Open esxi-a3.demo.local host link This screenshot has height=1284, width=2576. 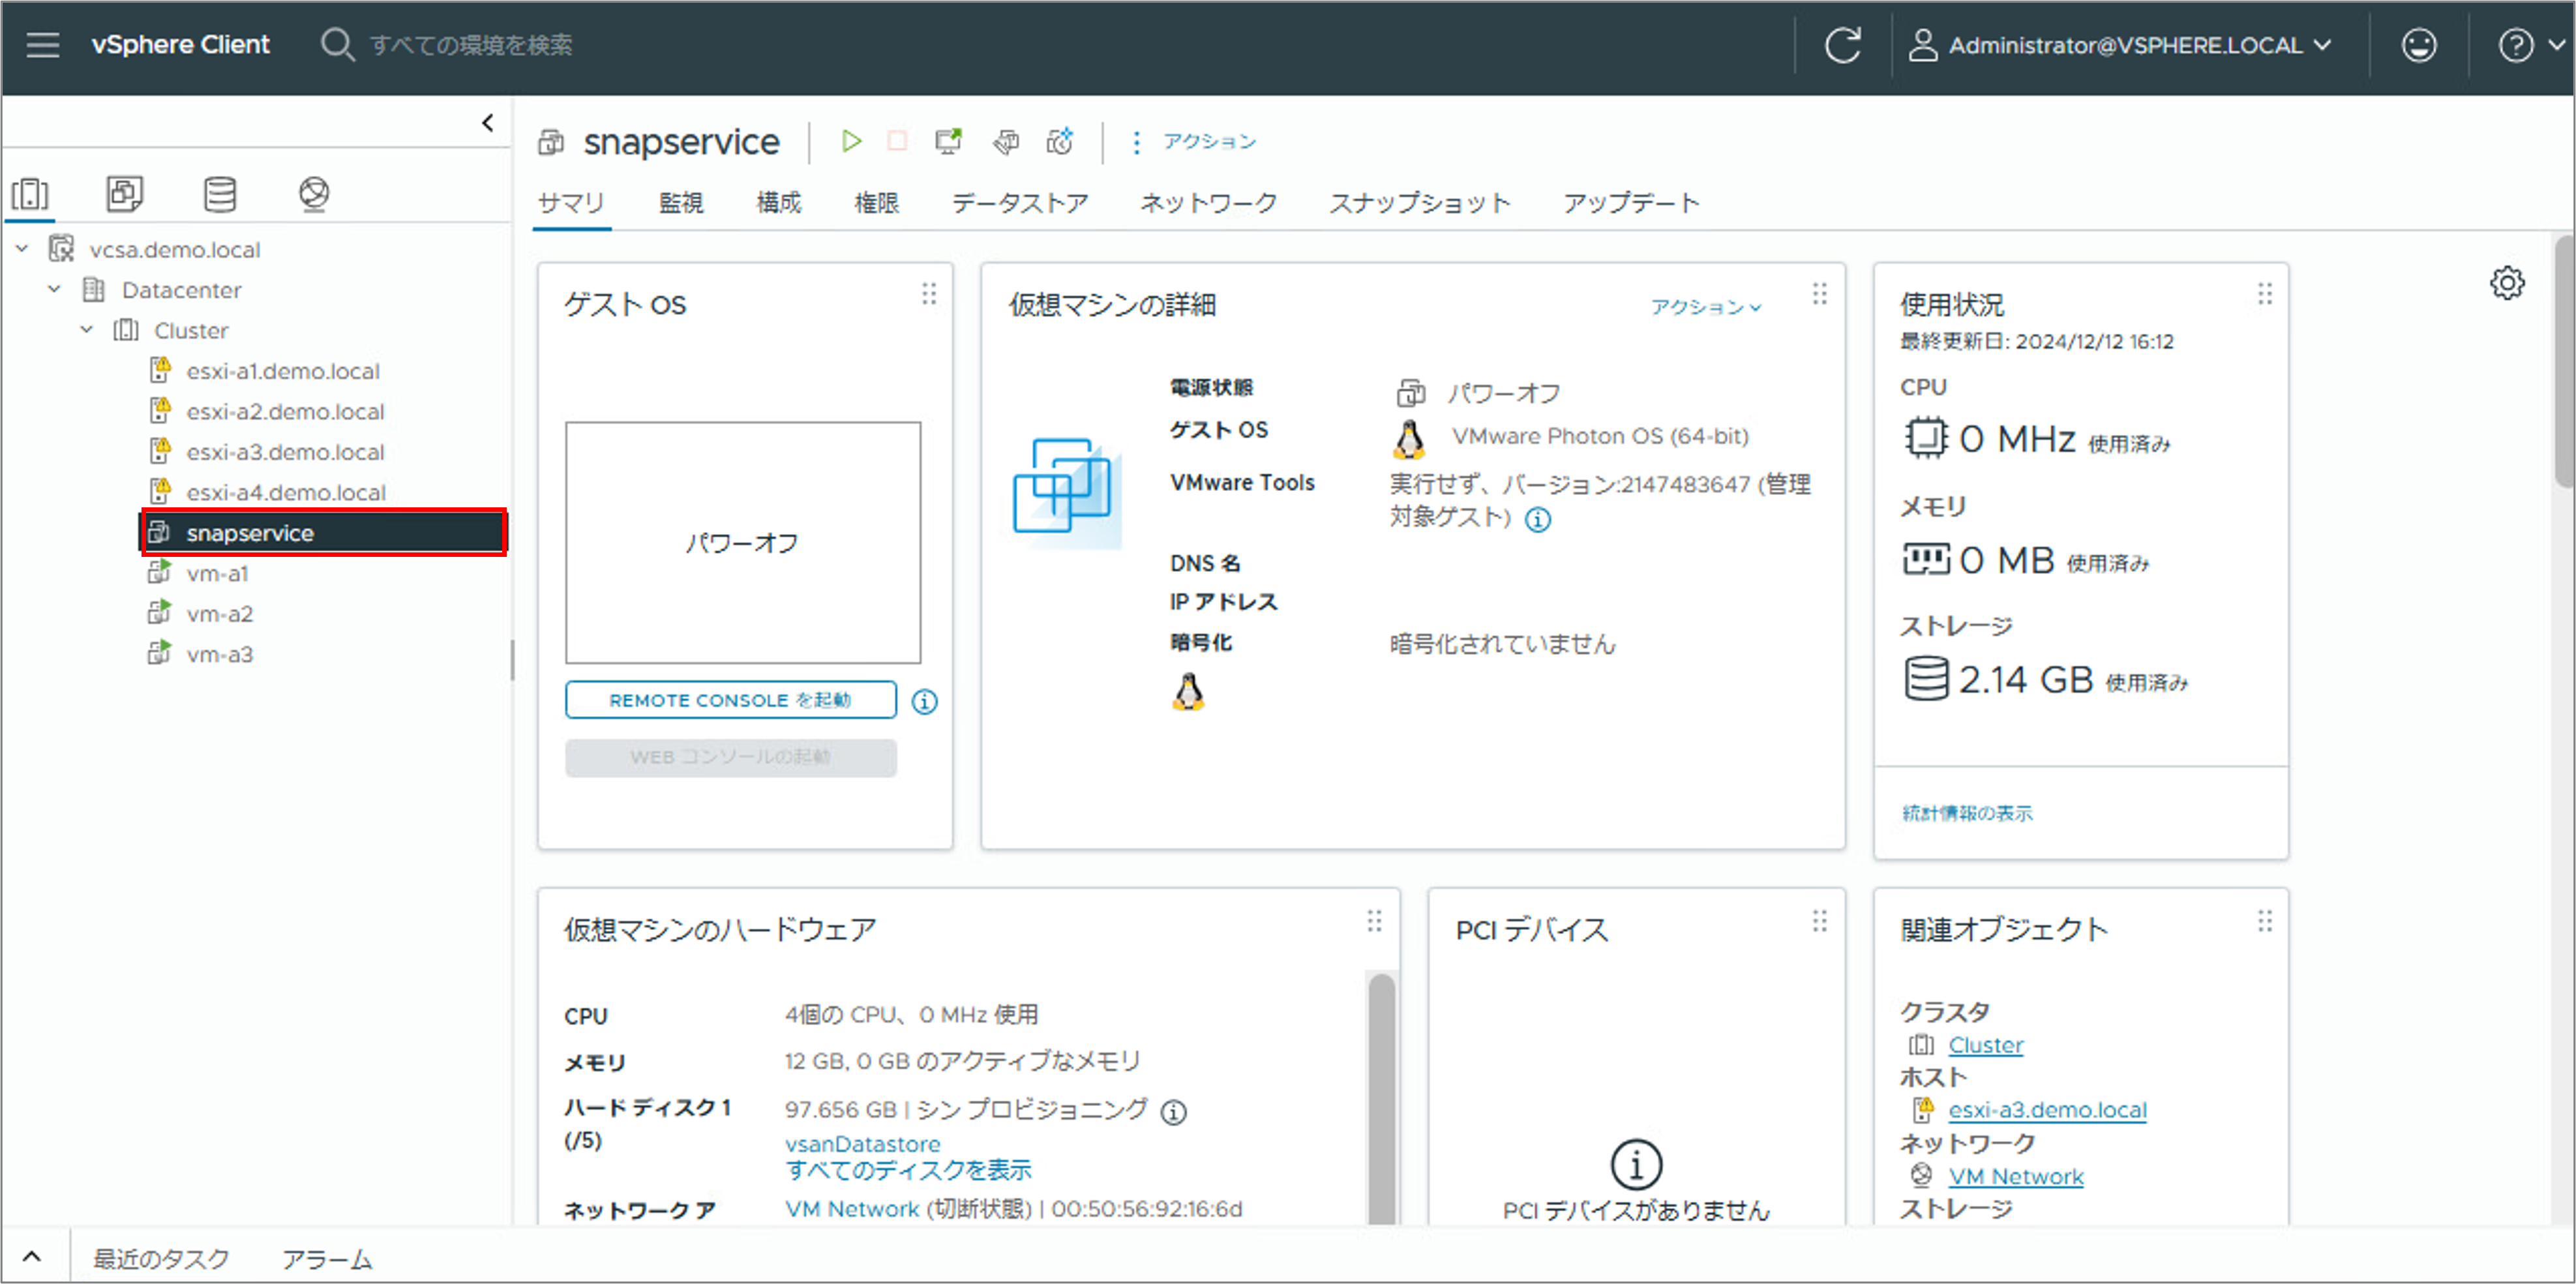[2047, 1110]
